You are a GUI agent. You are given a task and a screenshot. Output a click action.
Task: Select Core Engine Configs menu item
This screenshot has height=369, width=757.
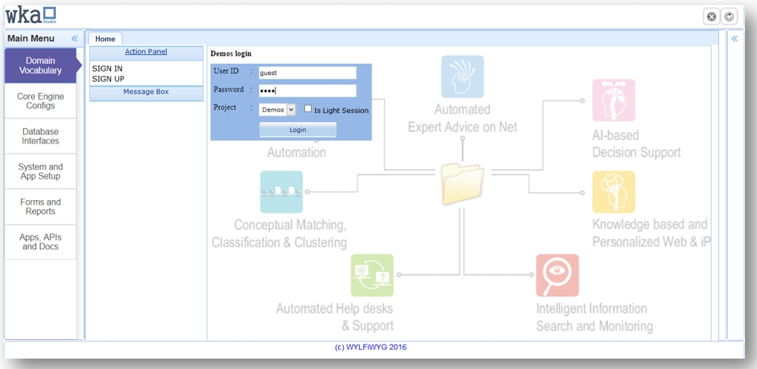(x=40, y=101)
